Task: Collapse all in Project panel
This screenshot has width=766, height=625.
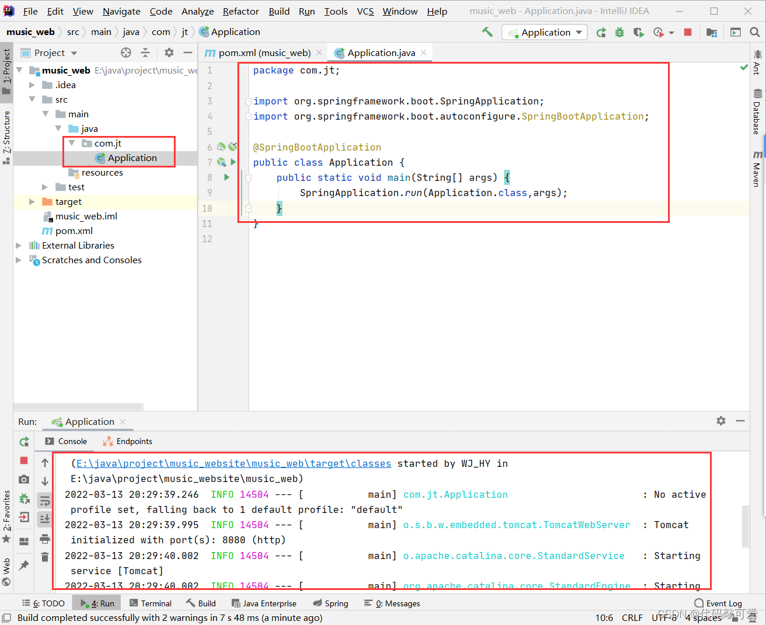Action: (145, 53)
